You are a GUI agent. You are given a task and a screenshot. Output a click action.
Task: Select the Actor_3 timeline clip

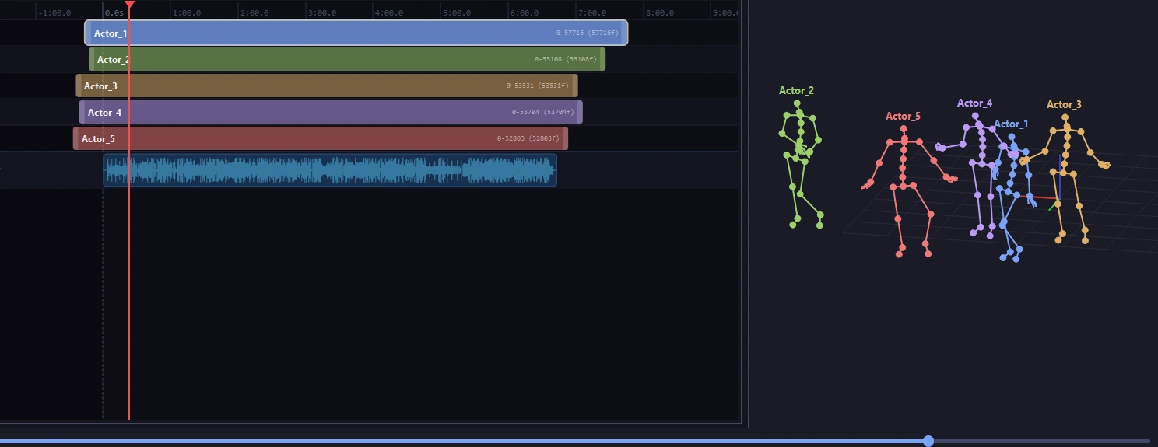327,86
